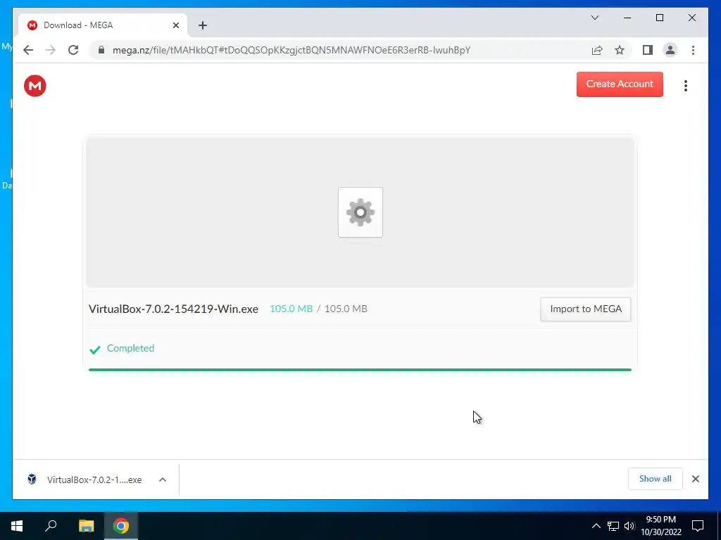The image size is (721, 540).
Task: Click the Create Account button
Action: coord(620,84)
